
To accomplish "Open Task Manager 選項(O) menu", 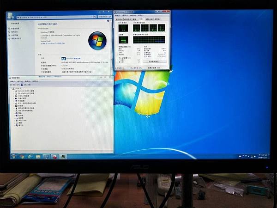I will click(125, 16).
